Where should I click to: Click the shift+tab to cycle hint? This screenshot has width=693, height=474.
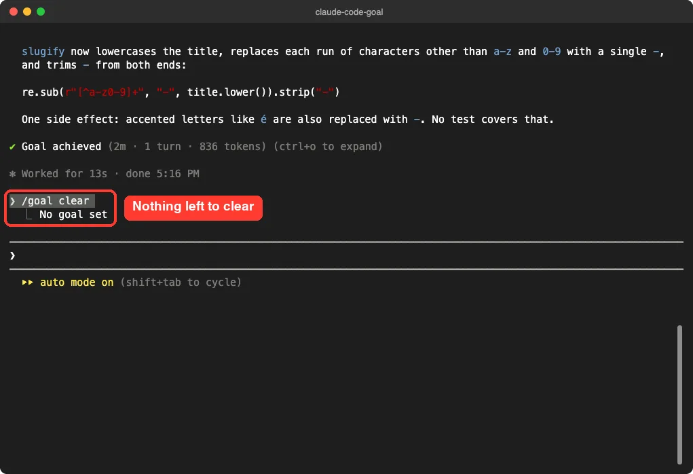pyautogui.click(x=181, y=282)
